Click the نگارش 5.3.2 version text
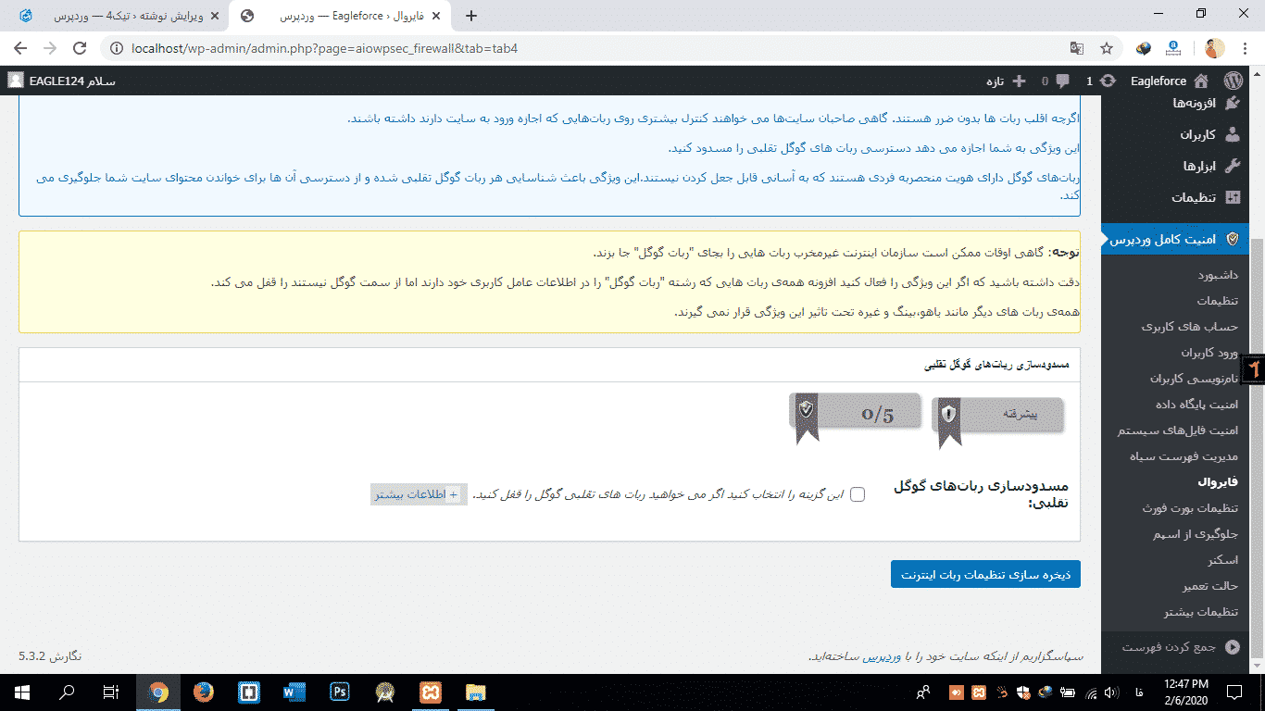 [x=50, y=655]
